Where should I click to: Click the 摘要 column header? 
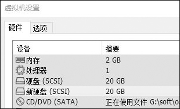[x=112, y=49]
